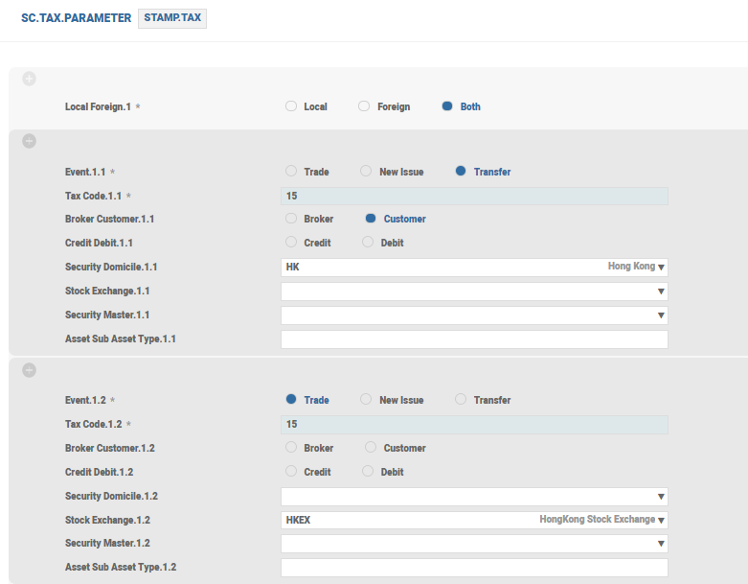The image size is (748, 584).
Task: Choose Debit for Credit Debit.1.2
Action: pos(368,472)
